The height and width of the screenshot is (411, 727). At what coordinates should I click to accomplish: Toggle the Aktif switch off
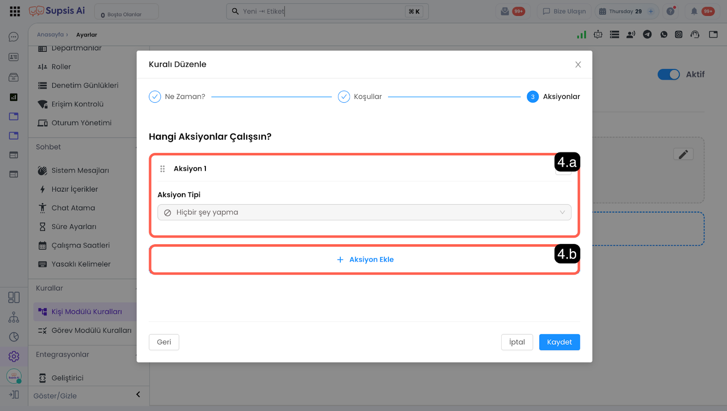[668, 74]
